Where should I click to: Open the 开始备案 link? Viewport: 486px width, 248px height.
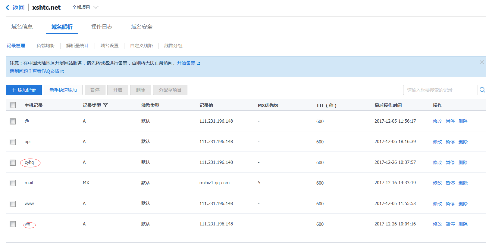(x=186, y=63)
